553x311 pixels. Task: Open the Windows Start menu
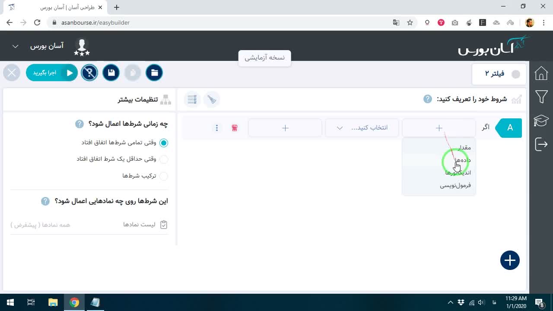[10, 302]
